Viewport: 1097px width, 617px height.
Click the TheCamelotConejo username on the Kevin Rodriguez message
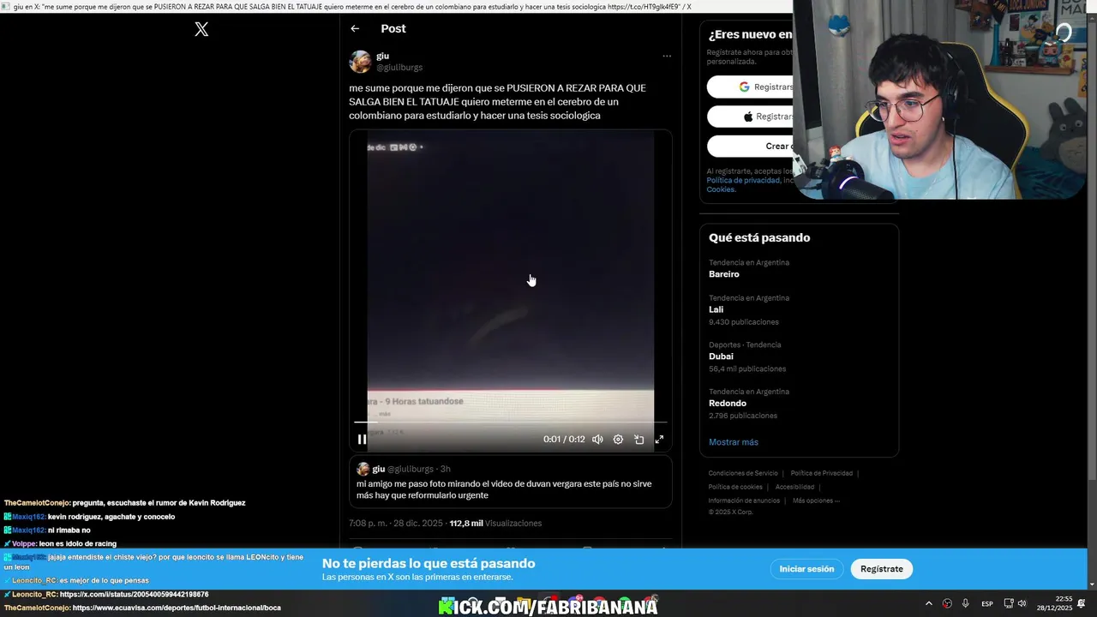click(x=37, y=503)
